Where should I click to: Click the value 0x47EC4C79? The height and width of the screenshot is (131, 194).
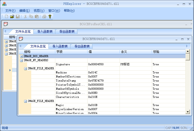click(96, 81)
